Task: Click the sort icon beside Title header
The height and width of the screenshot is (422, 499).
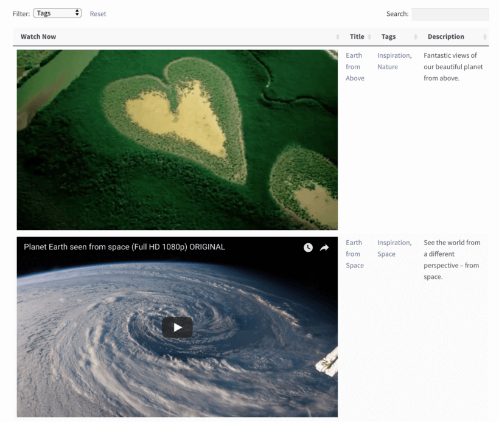Action: point(370,36)
